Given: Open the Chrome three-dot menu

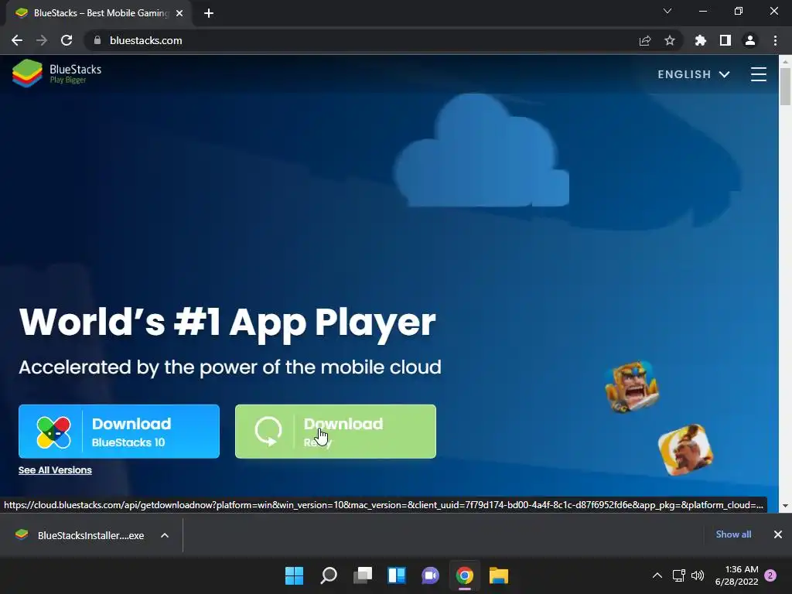Looking at the screenshot, I should click(x=775, y=40).
